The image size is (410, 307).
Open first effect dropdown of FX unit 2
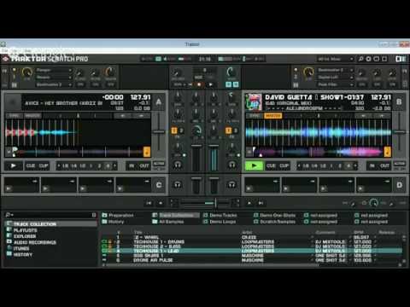[336, 70]
